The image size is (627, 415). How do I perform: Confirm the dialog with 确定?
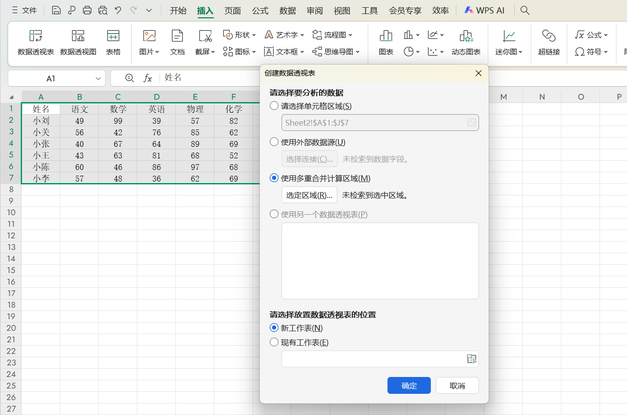pyautogui.click(x=409, y=385)
